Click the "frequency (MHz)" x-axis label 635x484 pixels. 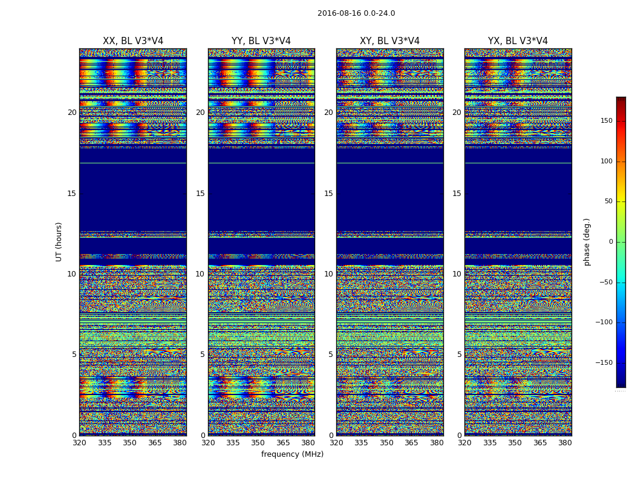292,454
